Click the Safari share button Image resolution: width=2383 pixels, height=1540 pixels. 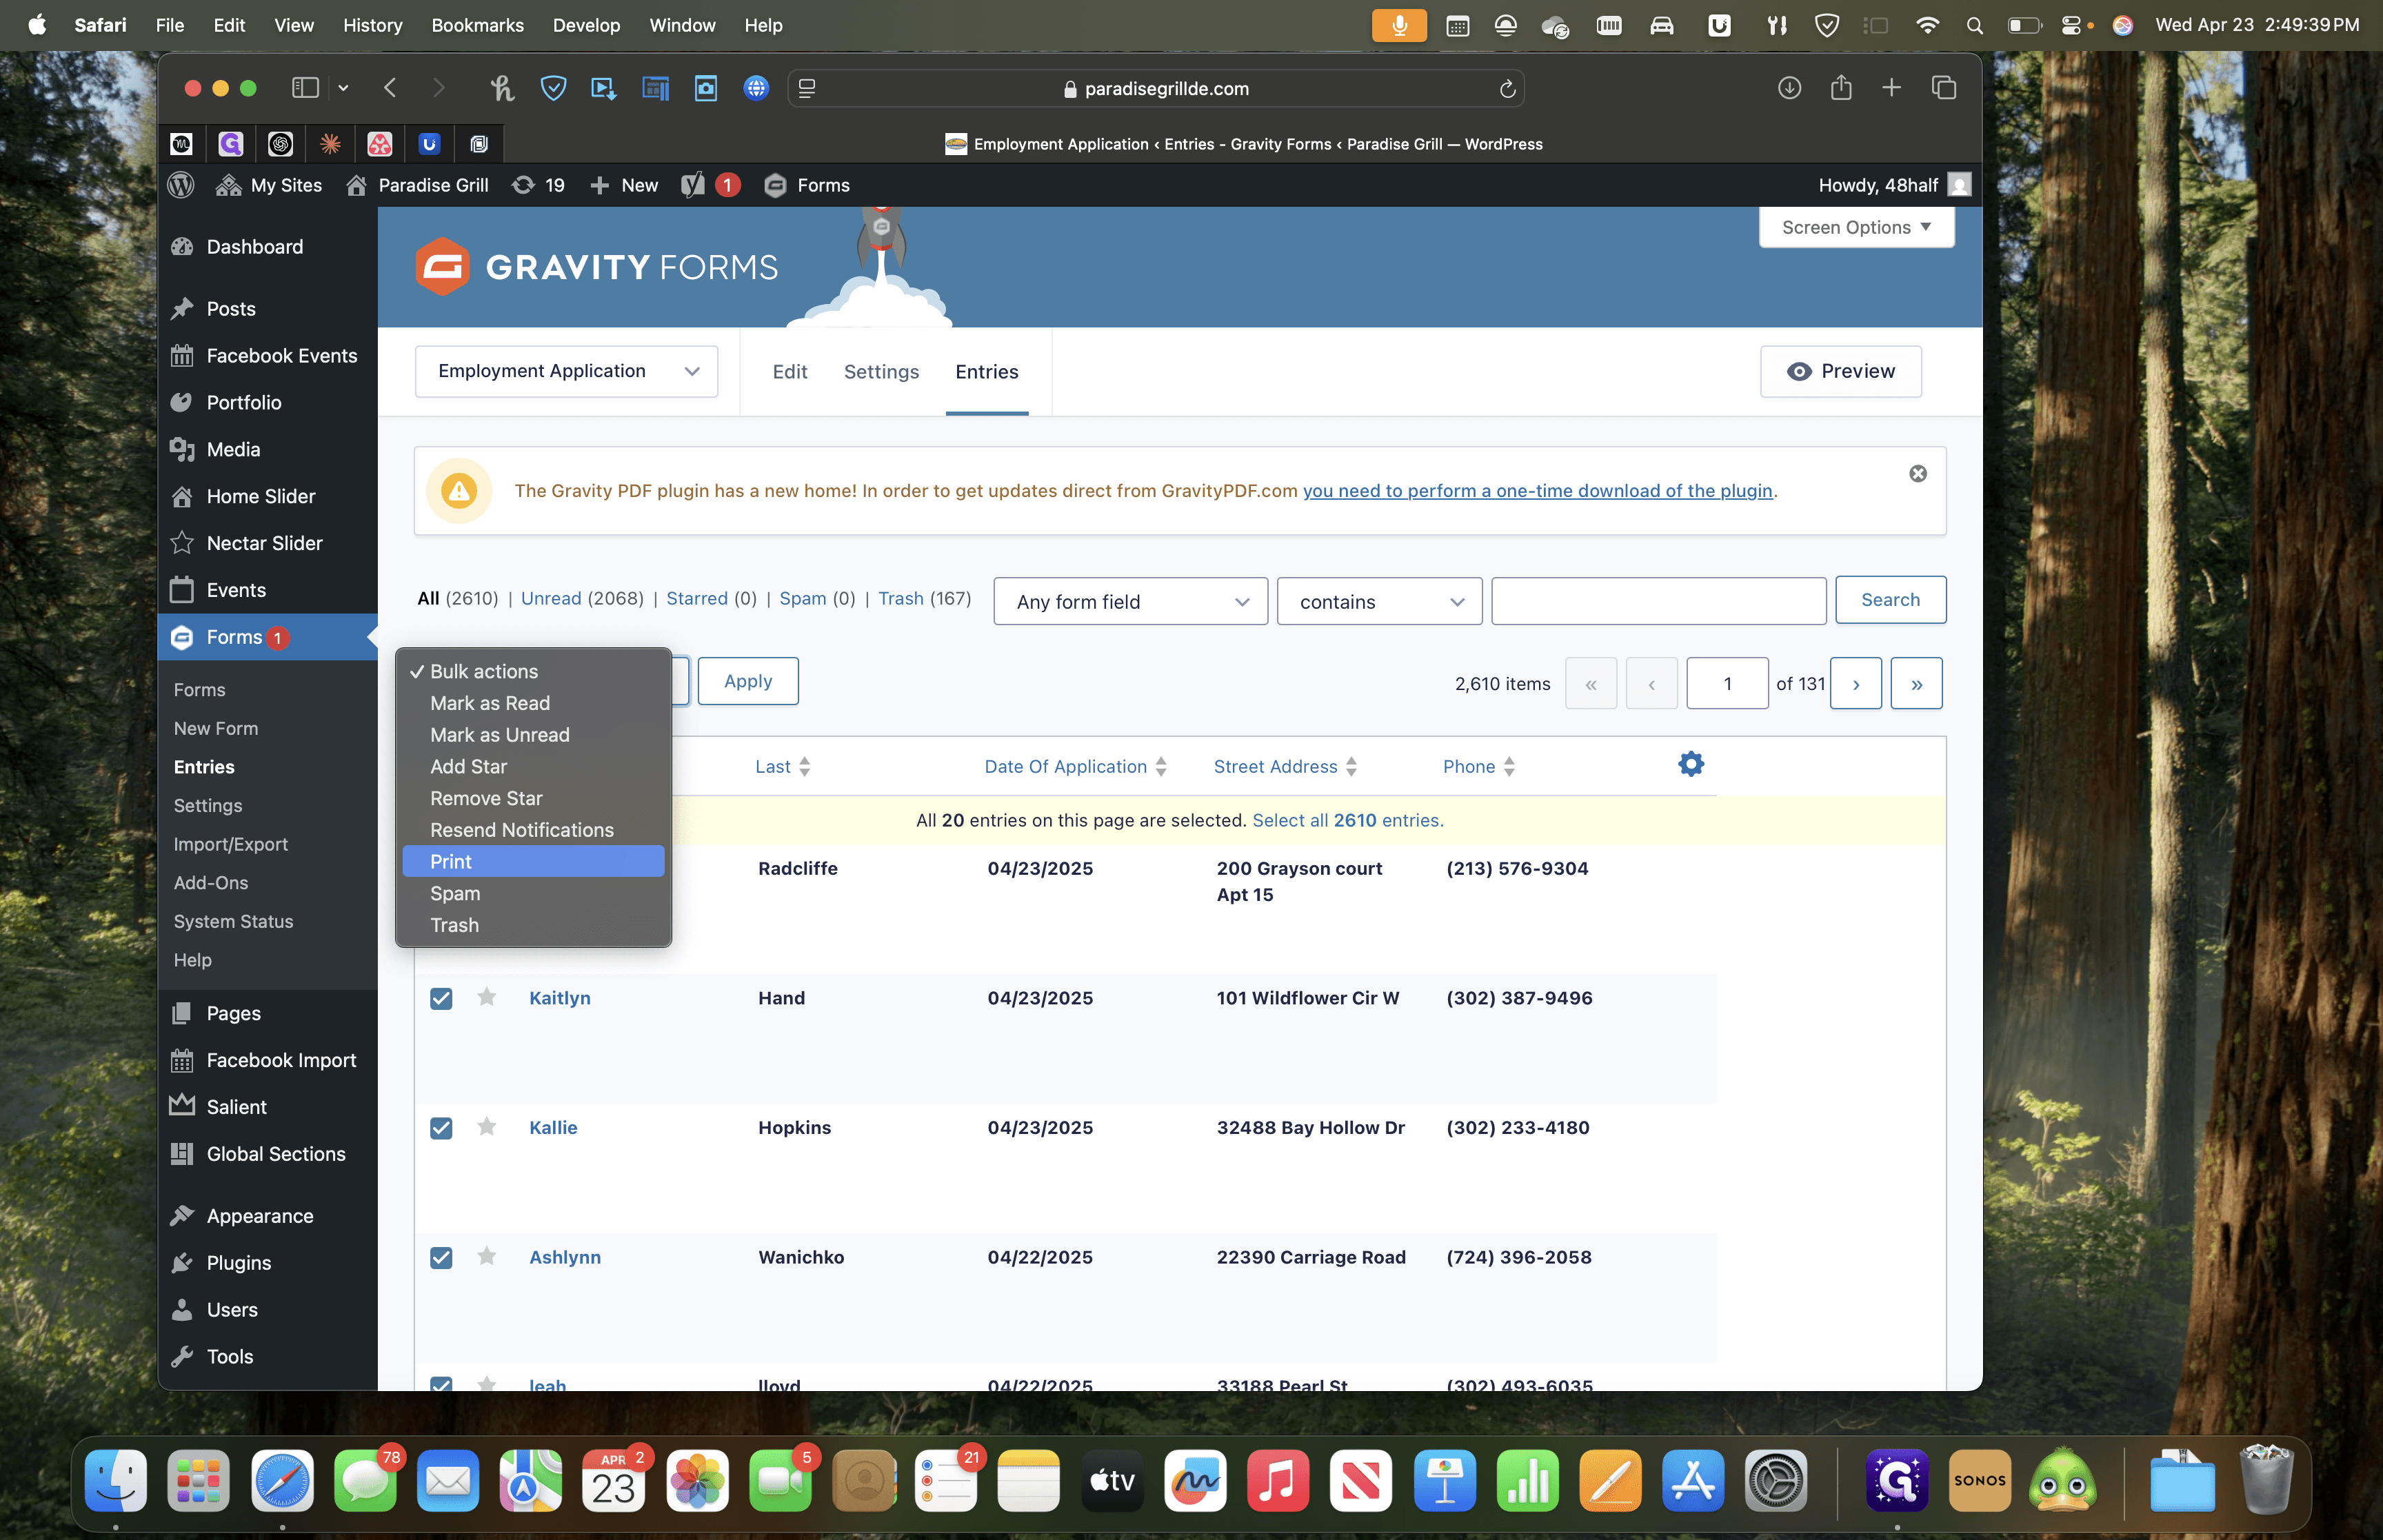tap(1841, 87)
